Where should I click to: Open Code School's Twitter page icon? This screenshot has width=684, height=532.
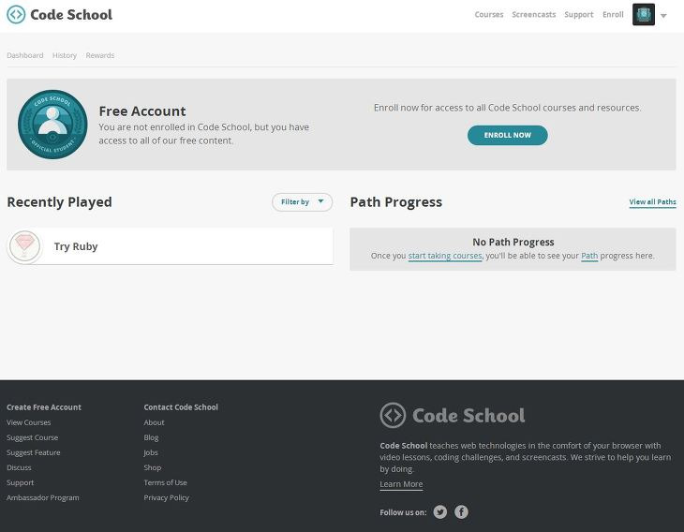coord(440,511)
